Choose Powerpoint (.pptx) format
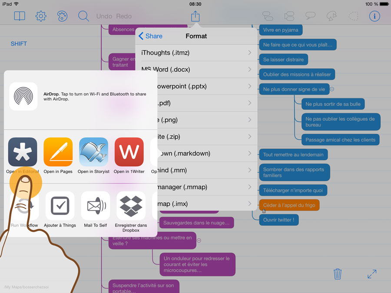This screenshot has width=391, height=293. [207, 86]
